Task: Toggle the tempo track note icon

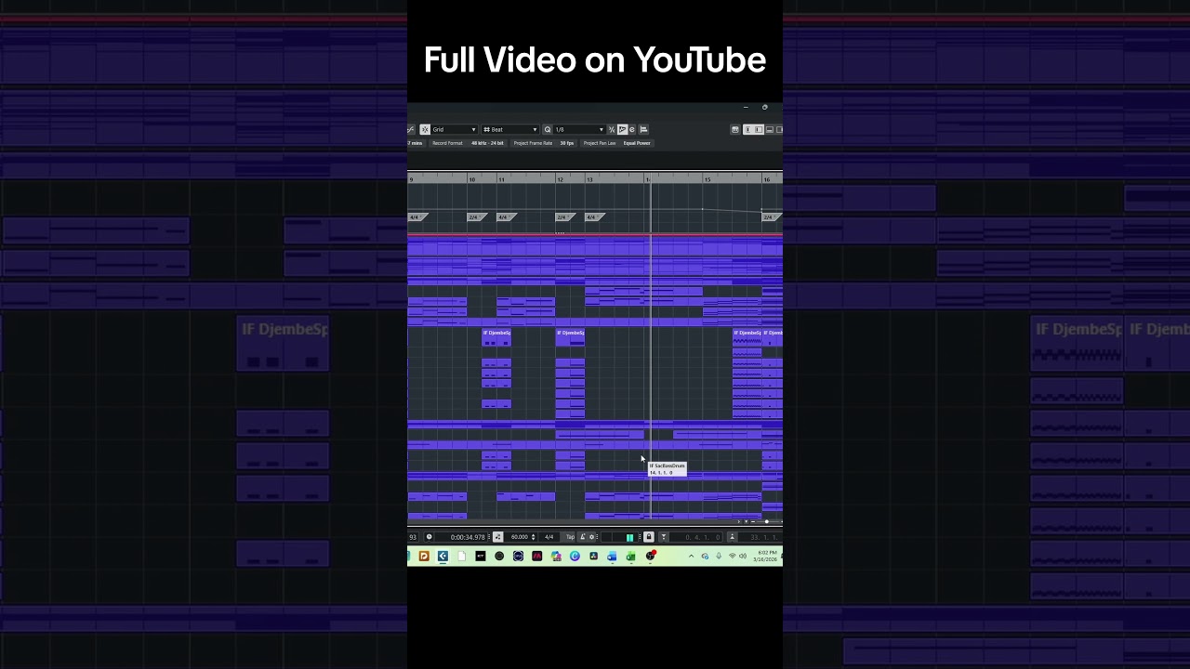Action: [x=497, y=537]
